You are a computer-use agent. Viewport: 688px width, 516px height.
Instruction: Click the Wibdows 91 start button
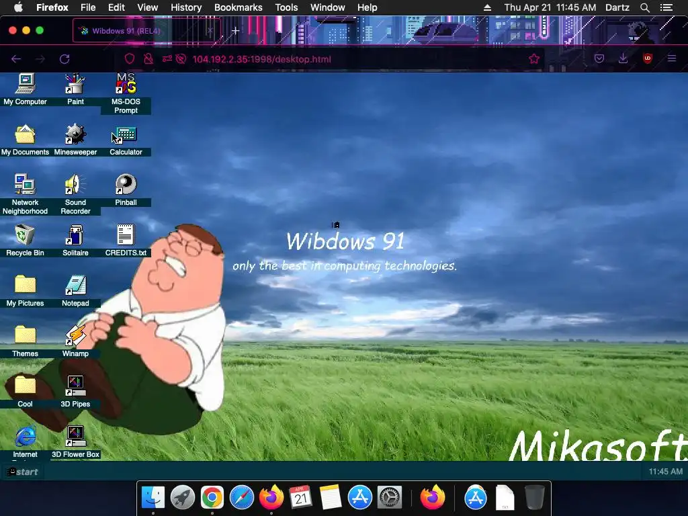tap(22, 472)
